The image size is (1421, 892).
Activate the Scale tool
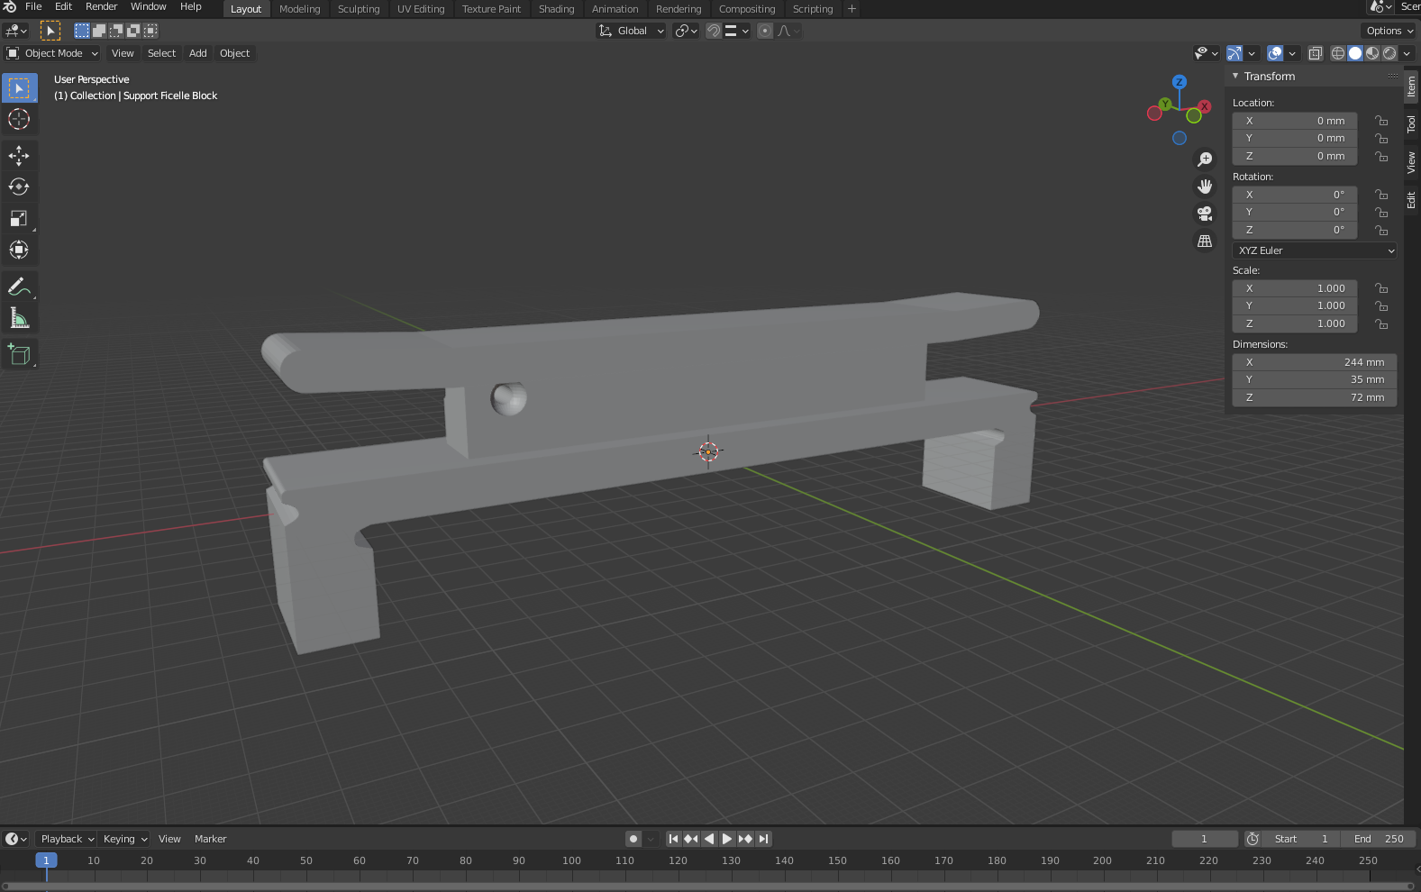click(19, 218)
